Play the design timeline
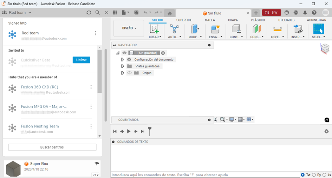The image size is (332, 178). (x=129, y=131)
